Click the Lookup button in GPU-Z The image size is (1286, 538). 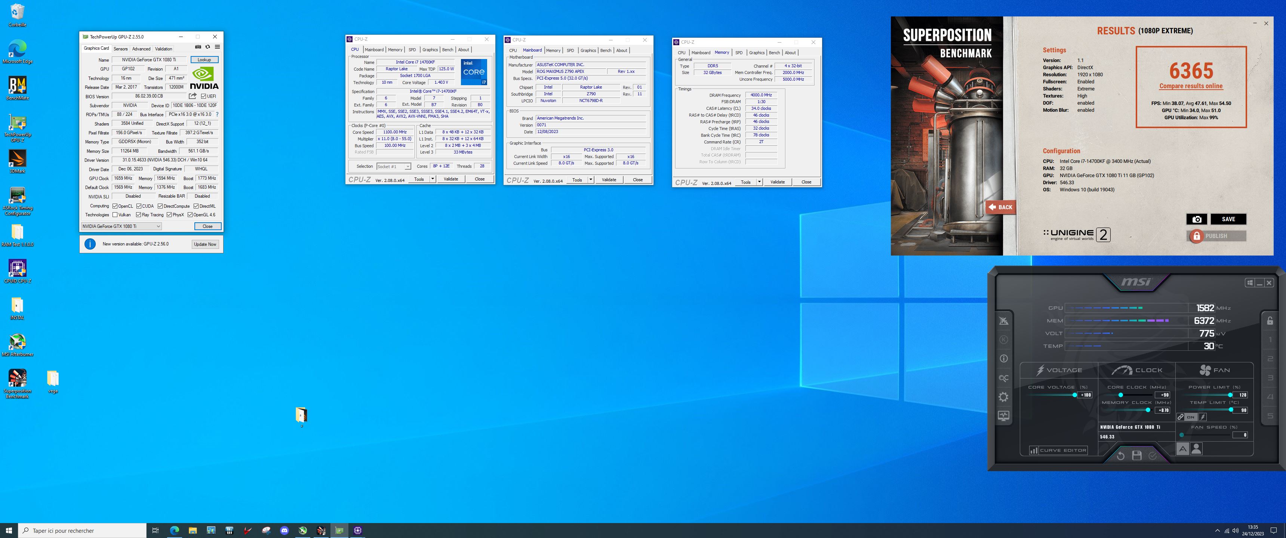coord(204,60)
